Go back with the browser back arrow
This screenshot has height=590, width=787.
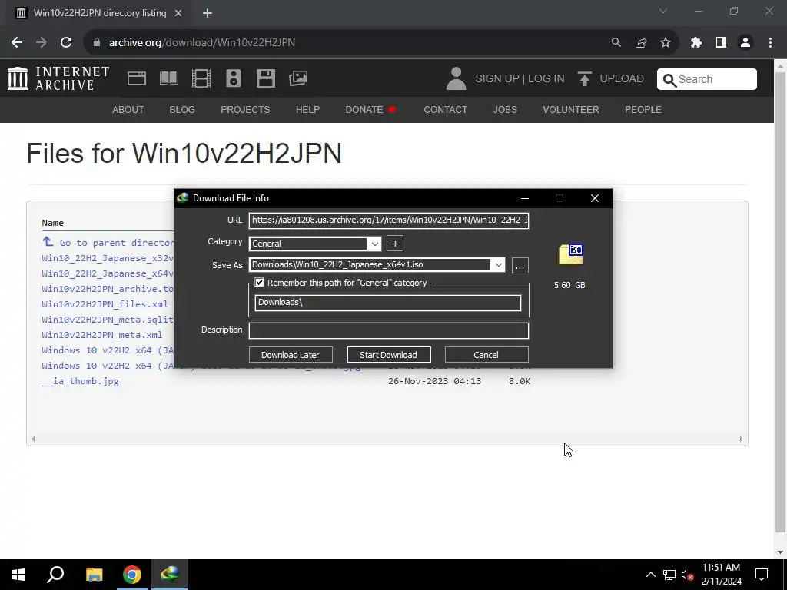click(x=17, y=43)
